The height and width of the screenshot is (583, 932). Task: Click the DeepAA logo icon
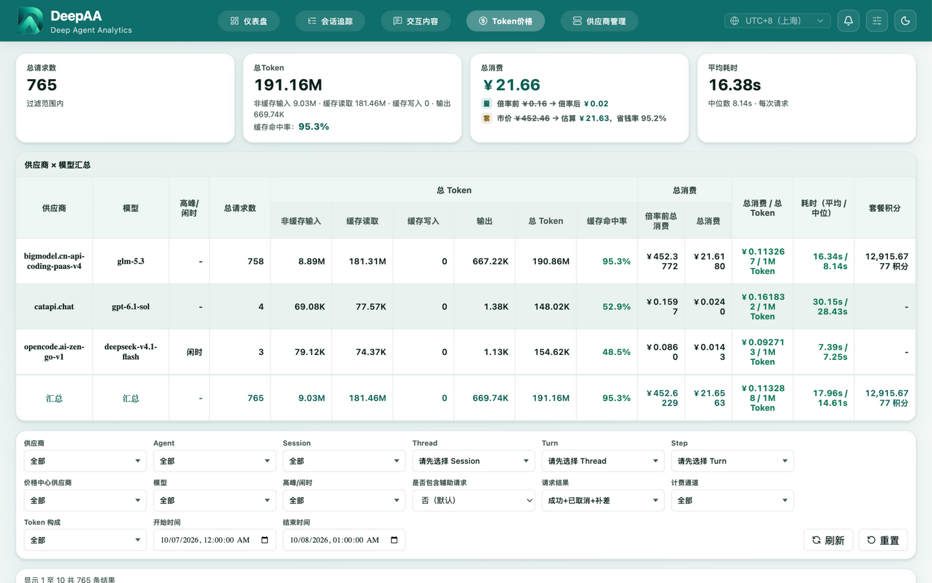pyautogui.click(x=30, y=21)
